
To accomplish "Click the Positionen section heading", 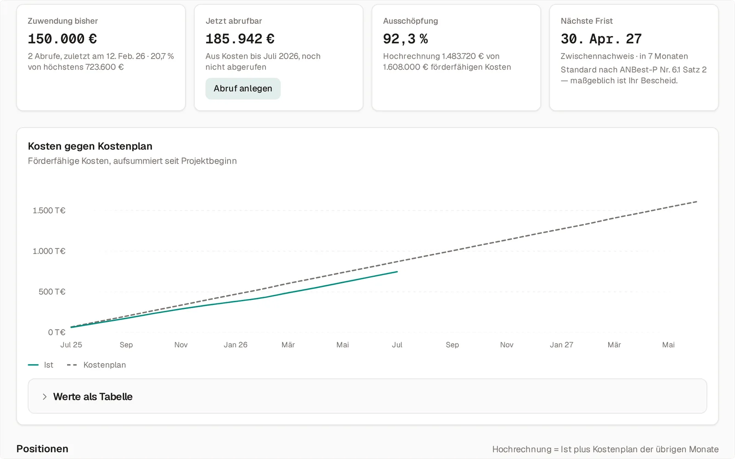I will 42,449.
